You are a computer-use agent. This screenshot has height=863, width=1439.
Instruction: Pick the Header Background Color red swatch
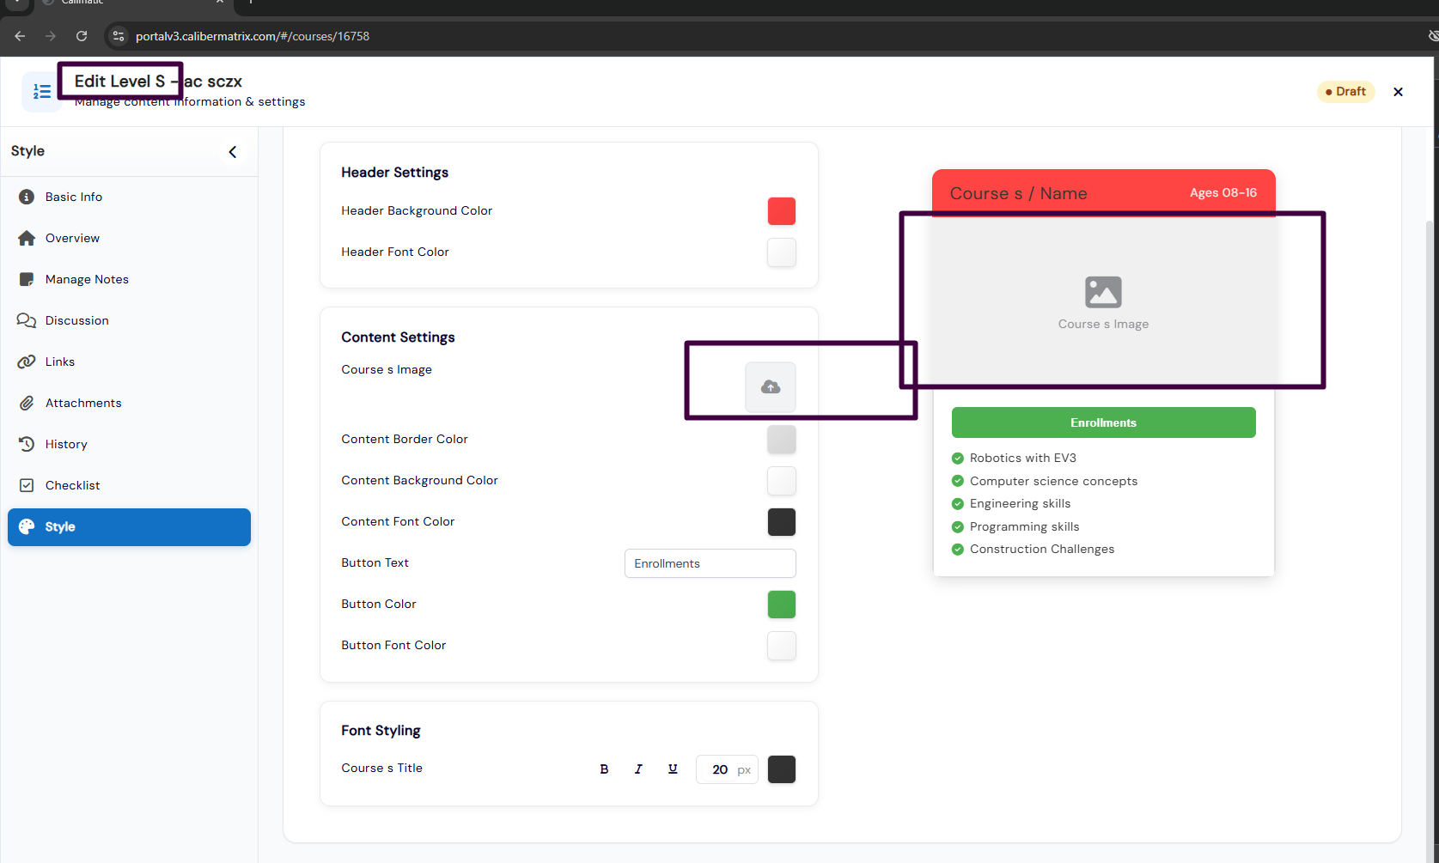coord(782,211)
